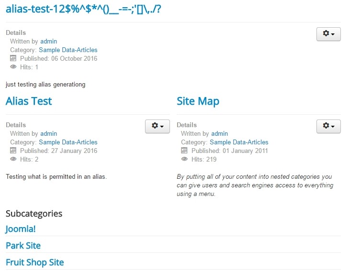Open the Fruit Shop Site subcategory
This screenshot has width=349, height=272.
(x=35, y=262)
